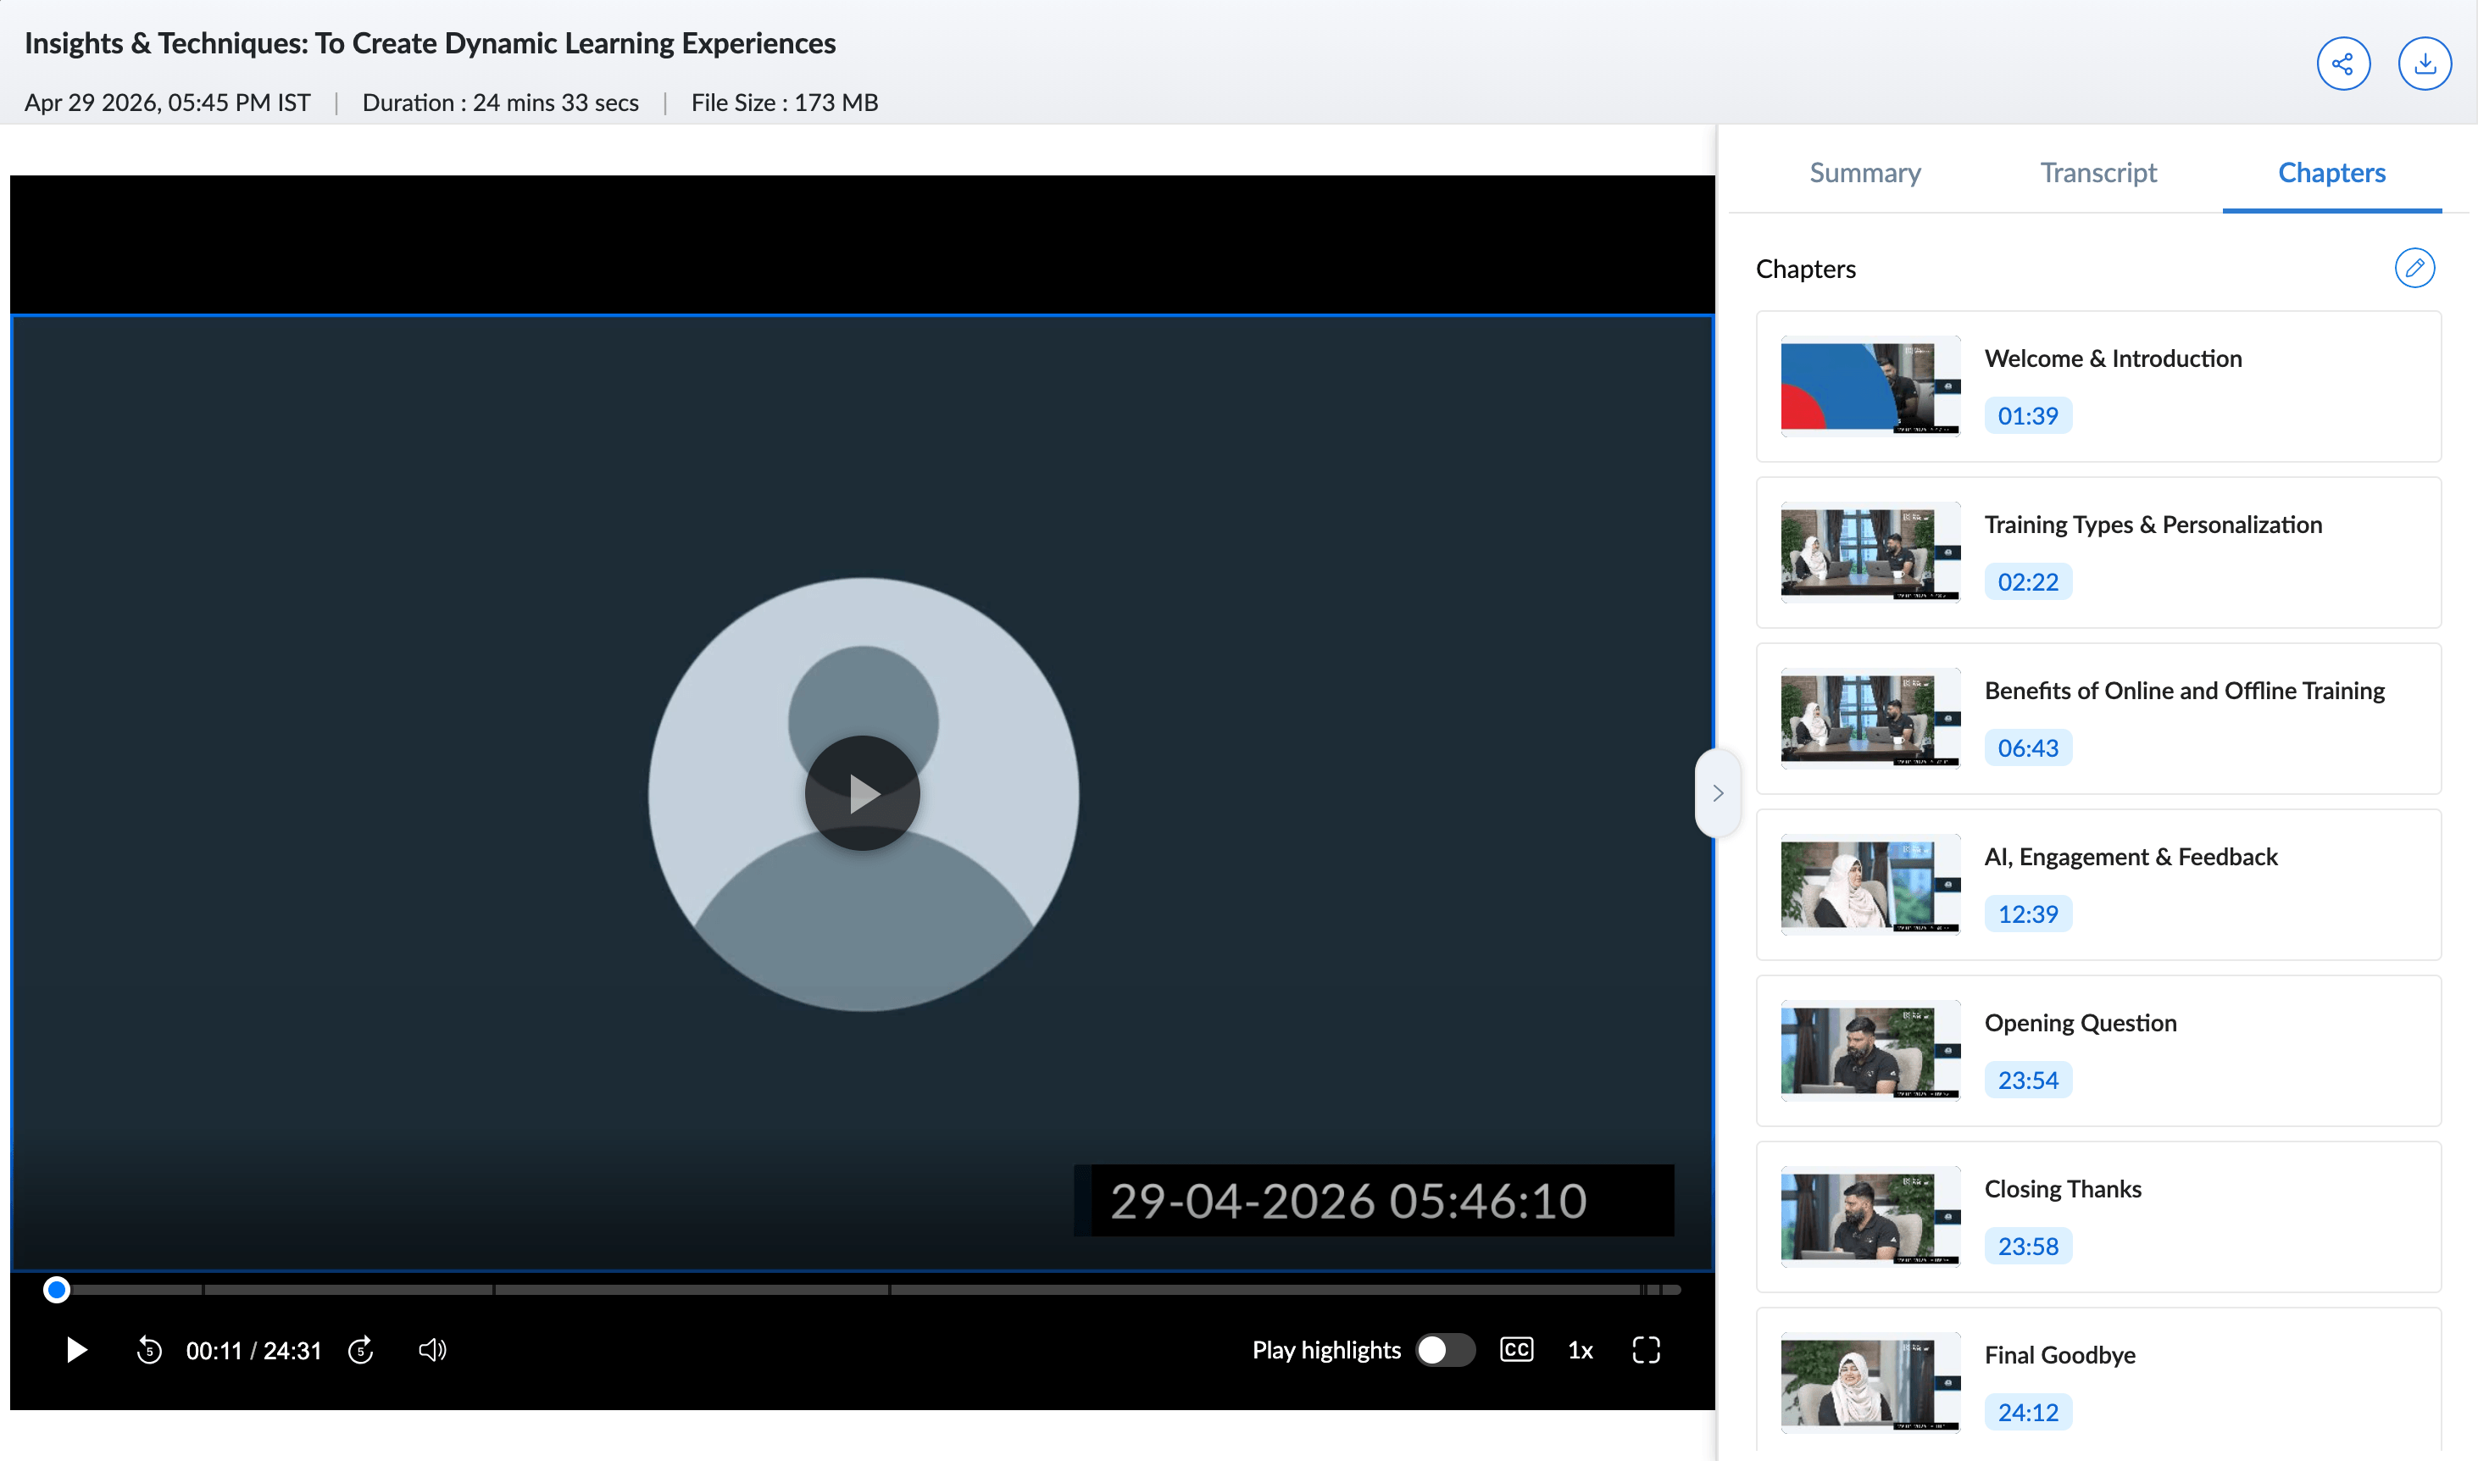Viewport: 2478px width, 1461px height.
Task: Enable the Play highlights switch
Action: [x=1445, y=1350]
